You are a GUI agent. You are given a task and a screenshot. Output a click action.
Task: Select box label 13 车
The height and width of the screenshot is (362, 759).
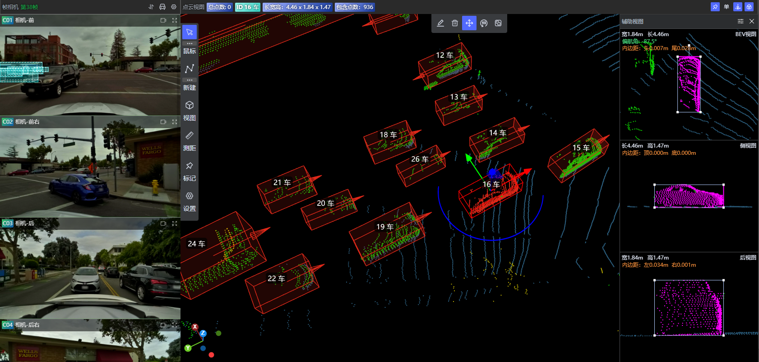coord(458,97)
